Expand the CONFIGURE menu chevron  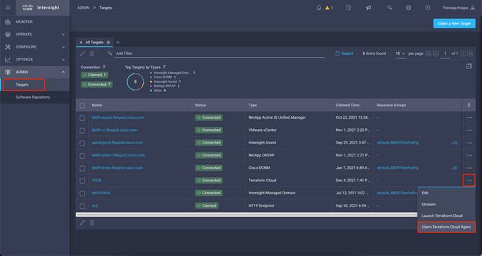pos(63,47)
